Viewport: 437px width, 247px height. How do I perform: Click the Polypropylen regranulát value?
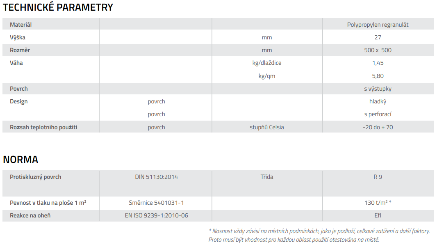(x=378, y=25)
